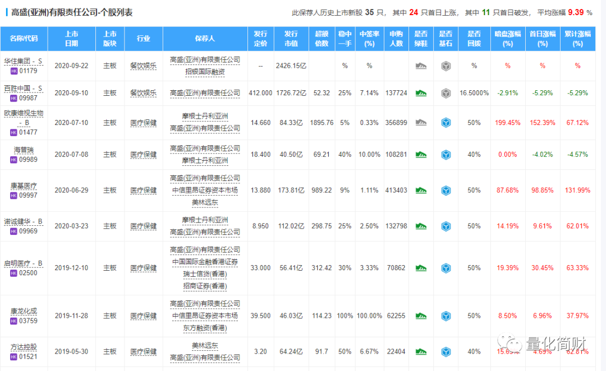Image resolution: width=606 pixels, height=371 pixels.
Task: Toggle the greenshoe icon for 诺诚健华-B
Action: (421, 226)
